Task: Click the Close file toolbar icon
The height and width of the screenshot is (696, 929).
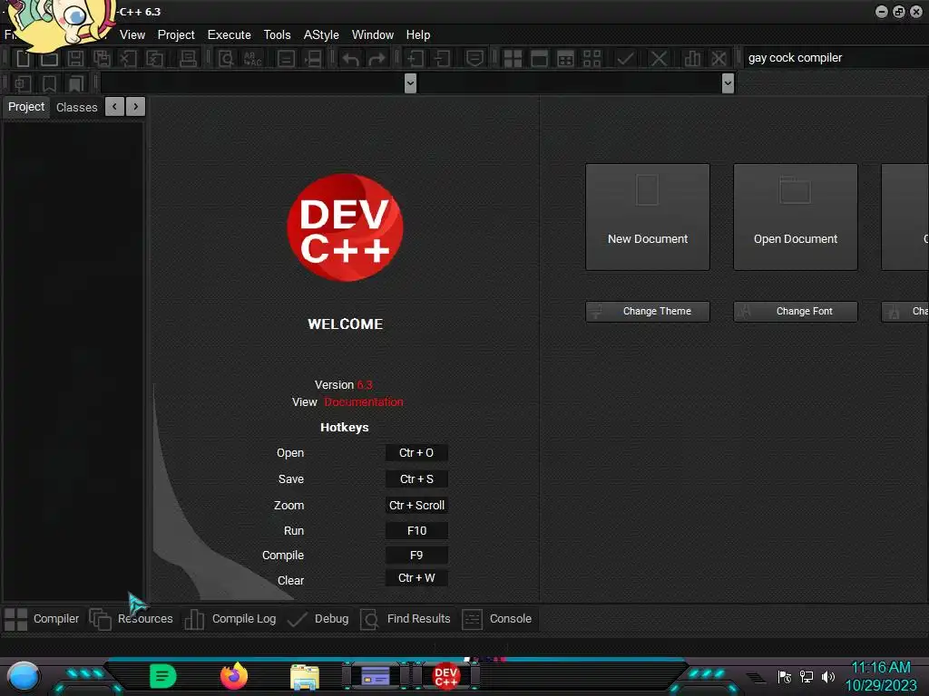Action: [128, 59]
